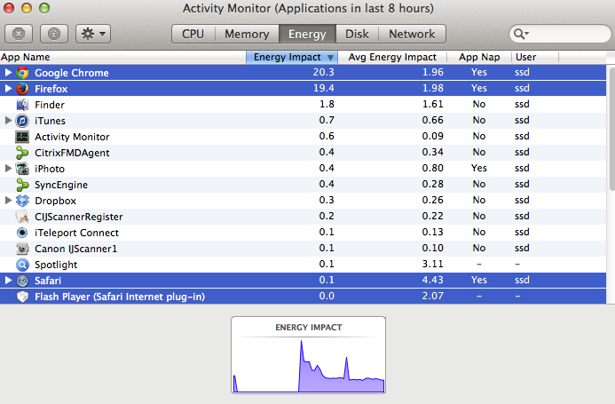The height and width of the screenshot is (404, 615).
Task: Click the 19.4 energy impact value
Action: pyautogui.click(x=323, y=88)
